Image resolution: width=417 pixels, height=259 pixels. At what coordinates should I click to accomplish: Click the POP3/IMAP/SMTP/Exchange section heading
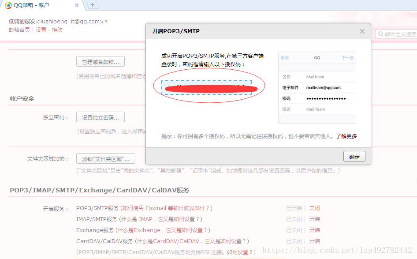(99, 190)
